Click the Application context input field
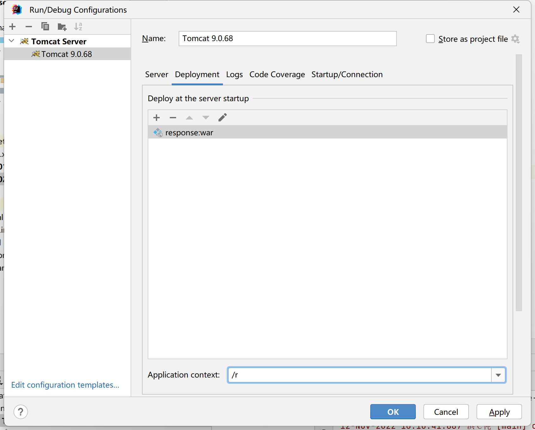Viewport: 535px width, 430px height. [359, 375]
